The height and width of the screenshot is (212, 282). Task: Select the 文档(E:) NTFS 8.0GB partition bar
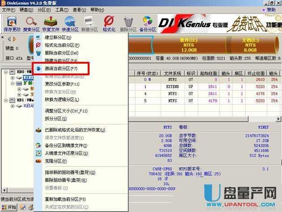click(x=250, y=45)
